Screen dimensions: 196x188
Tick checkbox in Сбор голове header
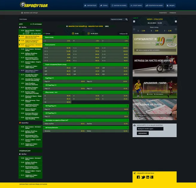pyautogui.click(x=44, y=93)
